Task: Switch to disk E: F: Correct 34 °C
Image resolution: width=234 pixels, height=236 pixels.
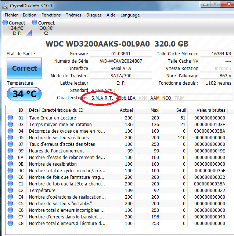Action: (17, 28)
